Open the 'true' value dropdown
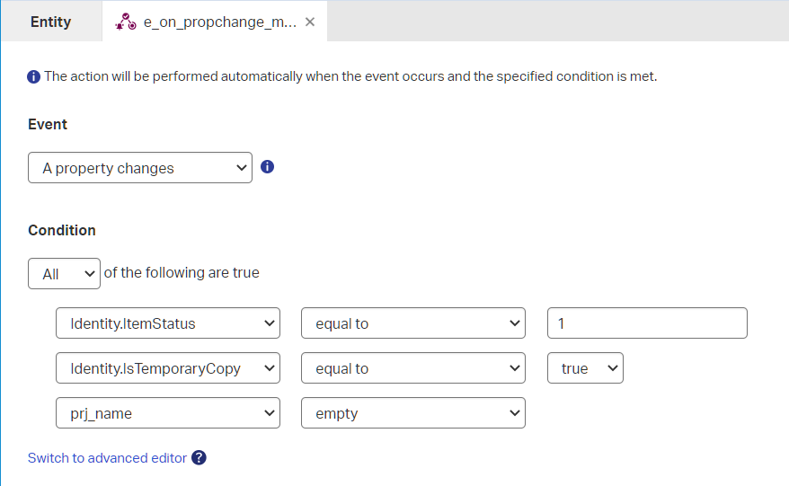This screenshot has height=486, width=789. (585, 368)
